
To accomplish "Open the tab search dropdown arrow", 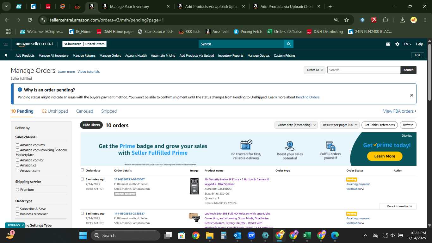I will (6, 6).
